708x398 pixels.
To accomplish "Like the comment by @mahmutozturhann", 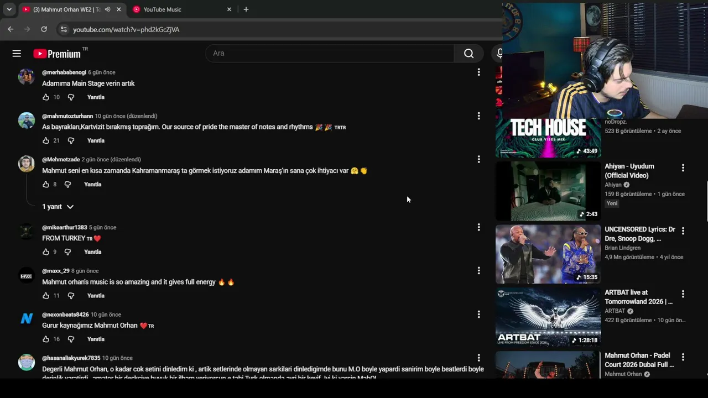I will 46,141.
